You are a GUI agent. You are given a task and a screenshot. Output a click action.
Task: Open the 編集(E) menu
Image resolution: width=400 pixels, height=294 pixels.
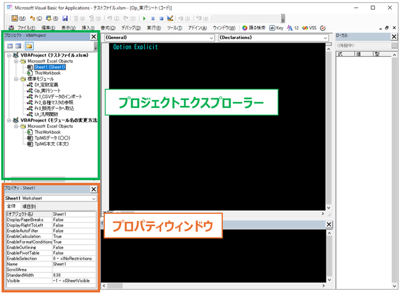tap(48, 28)
